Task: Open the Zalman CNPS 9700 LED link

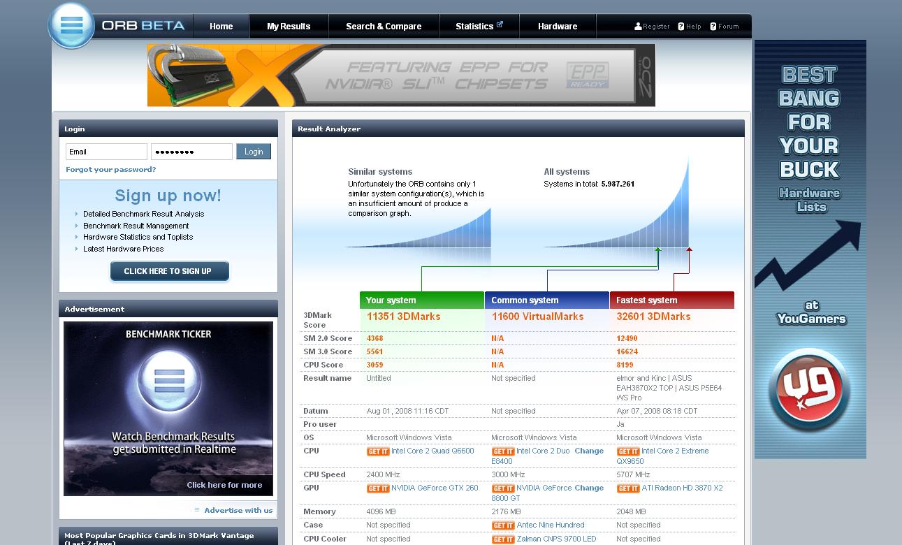Action: tap(556, 539)
